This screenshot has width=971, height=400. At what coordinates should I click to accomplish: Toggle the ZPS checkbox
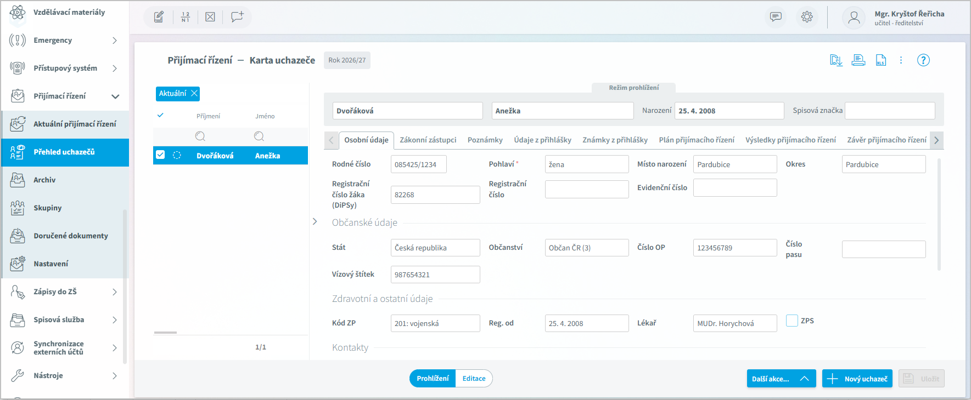792,321
